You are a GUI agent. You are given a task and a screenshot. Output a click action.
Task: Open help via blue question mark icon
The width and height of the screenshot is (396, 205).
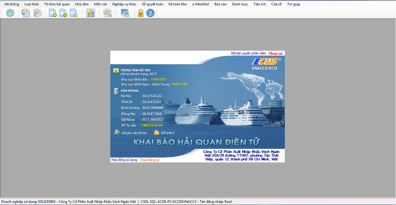coord(150,13)
